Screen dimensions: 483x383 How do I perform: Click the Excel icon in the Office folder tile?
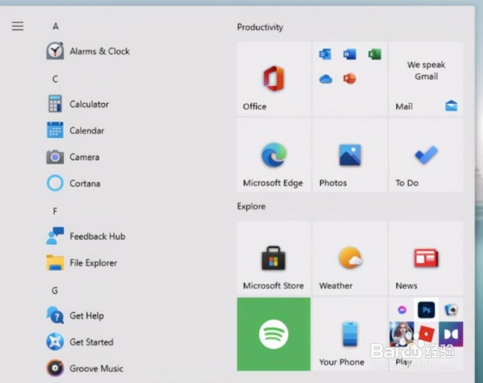(374, 54)
